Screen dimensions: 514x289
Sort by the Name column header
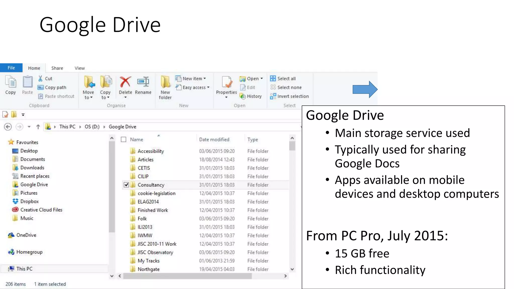coord(137,139)
